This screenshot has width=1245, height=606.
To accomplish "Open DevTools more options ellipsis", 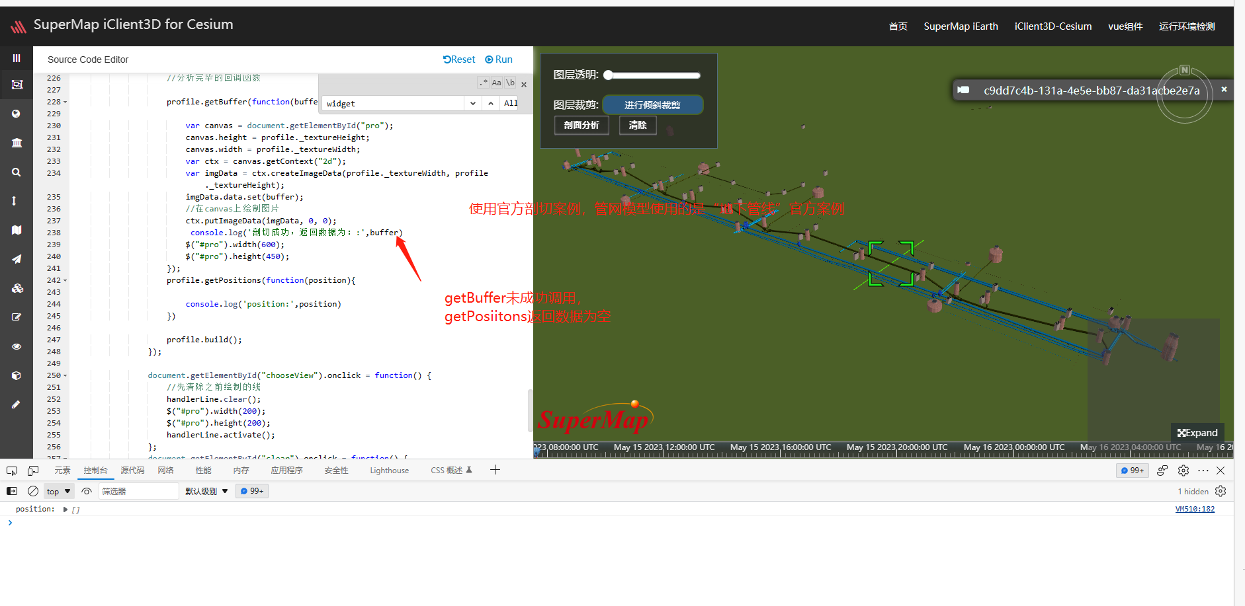I will pos(1203,471).
